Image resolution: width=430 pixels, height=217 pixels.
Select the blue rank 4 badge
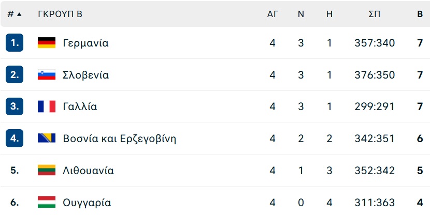pos(15,138)
